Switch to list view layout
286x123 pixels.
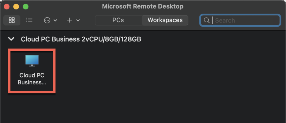coord(29,20)
